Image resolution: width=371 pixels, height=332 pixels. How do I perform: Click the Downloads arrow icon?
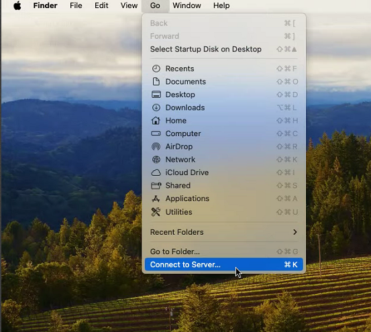click(x=156, y=107)
